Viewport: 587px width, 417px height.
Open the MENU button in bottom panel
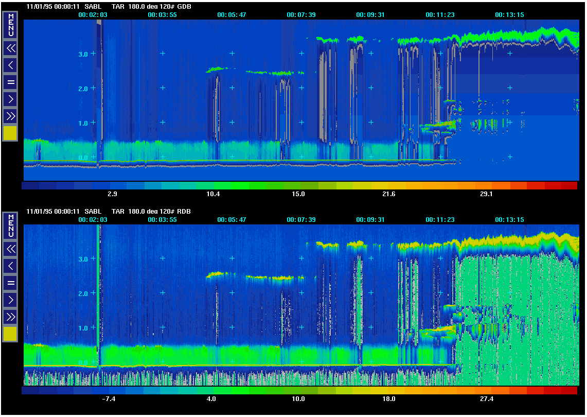pyautogui.click(x=10, y=226)
